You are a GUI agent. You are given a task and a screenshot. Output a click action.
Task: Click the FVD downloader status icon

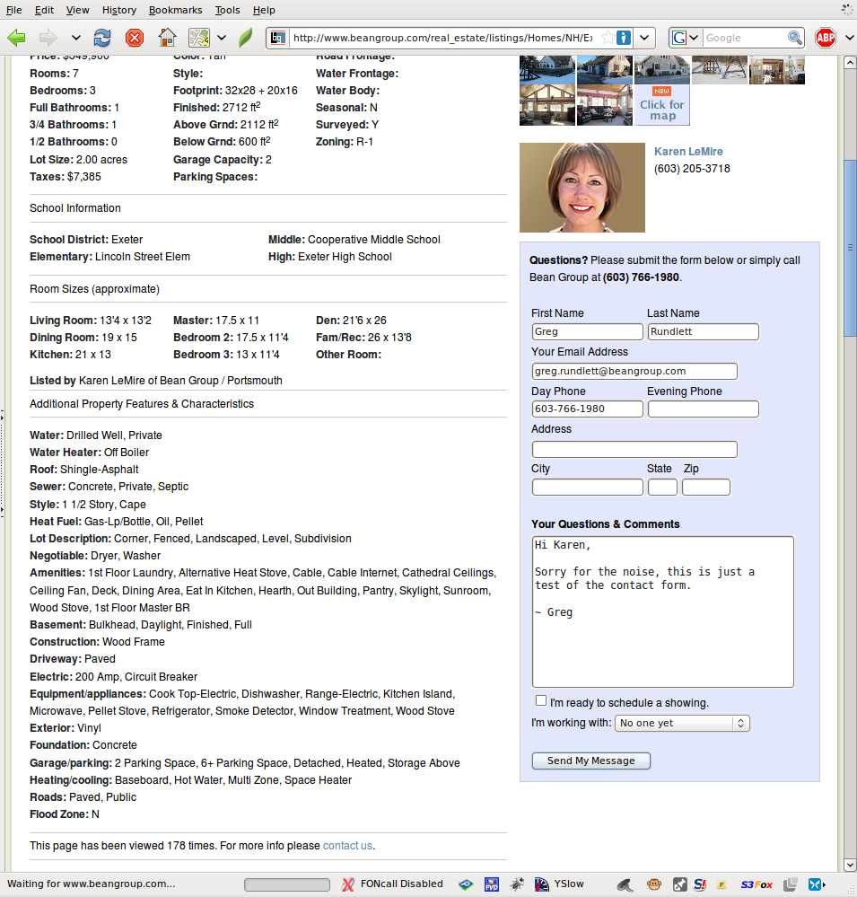492,884
